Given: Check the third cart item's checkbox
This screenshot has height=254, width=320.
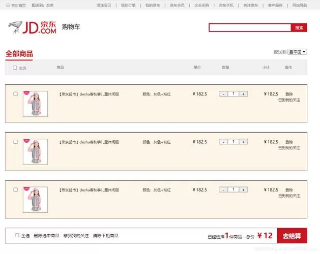Looking at the screenshot, I should click(x=15, y=189).
